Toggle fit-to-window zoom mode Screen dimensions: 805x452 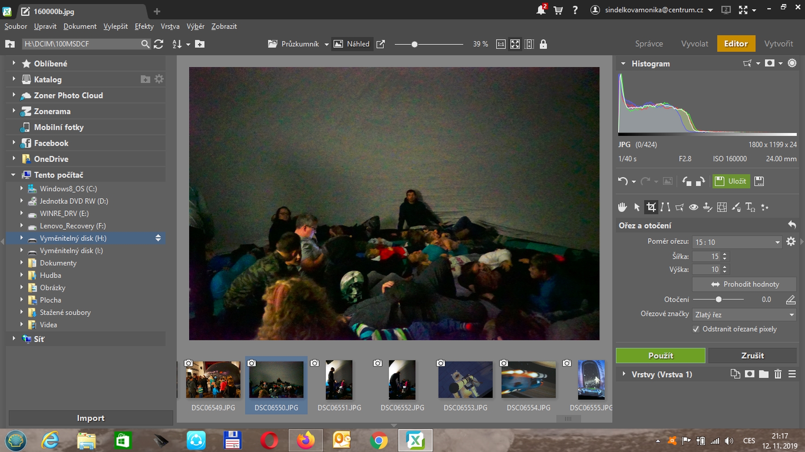[515, 44]
